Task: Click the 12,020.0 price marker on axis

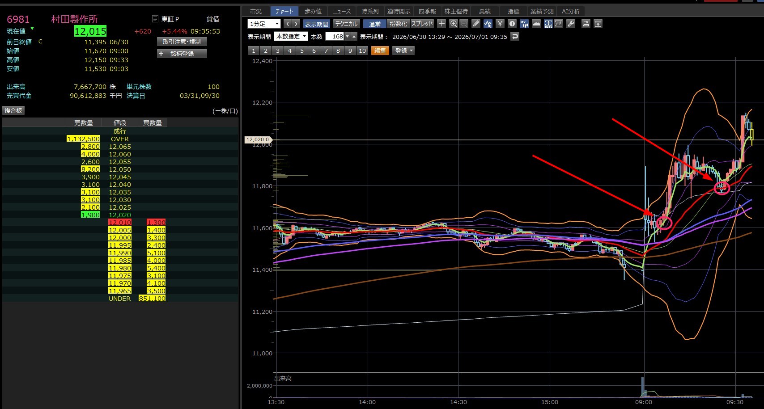Action: [258, 140]
